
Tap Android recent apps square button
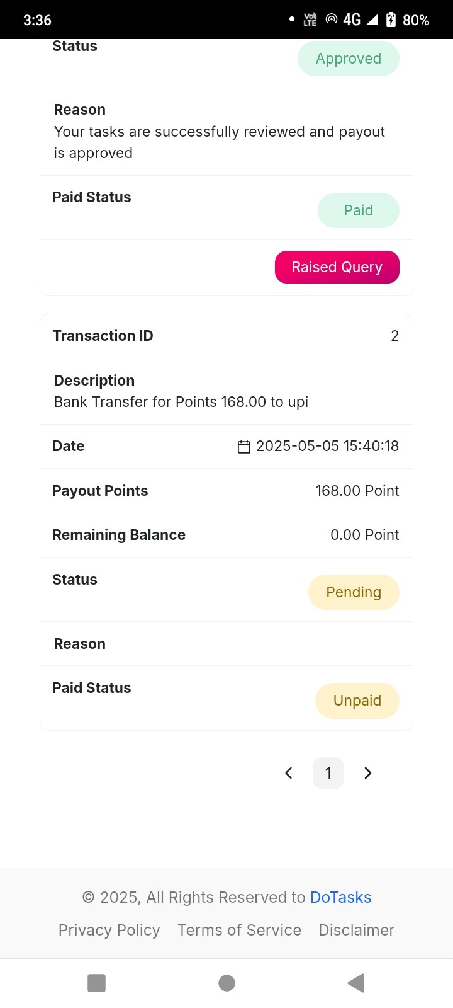click(x=96, y=983)
